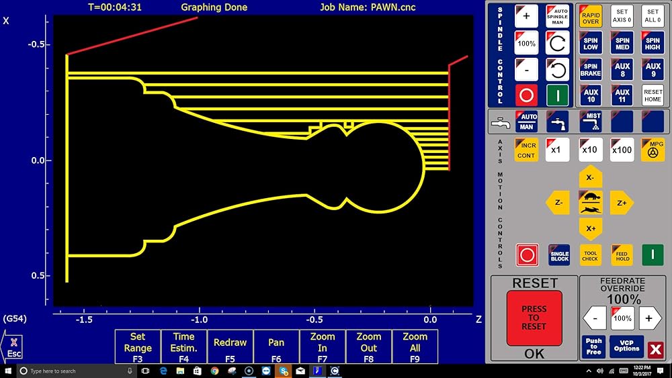This screenshot has width=672, height=378.
Task: Choose Set Range F3 menu item
Action: pyautogui.click(x=137, y=347)
